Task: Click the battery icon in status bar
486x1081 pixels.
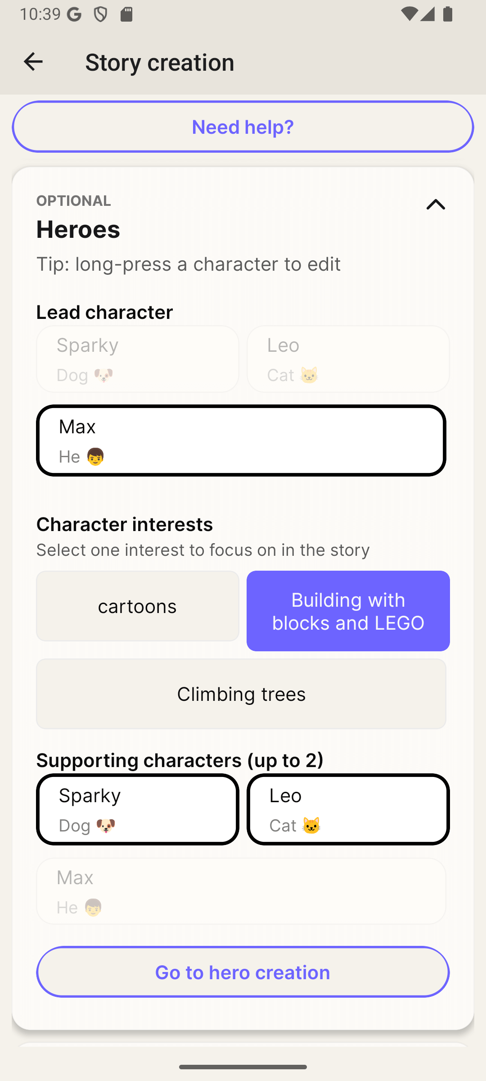Action: pos(447,14)
